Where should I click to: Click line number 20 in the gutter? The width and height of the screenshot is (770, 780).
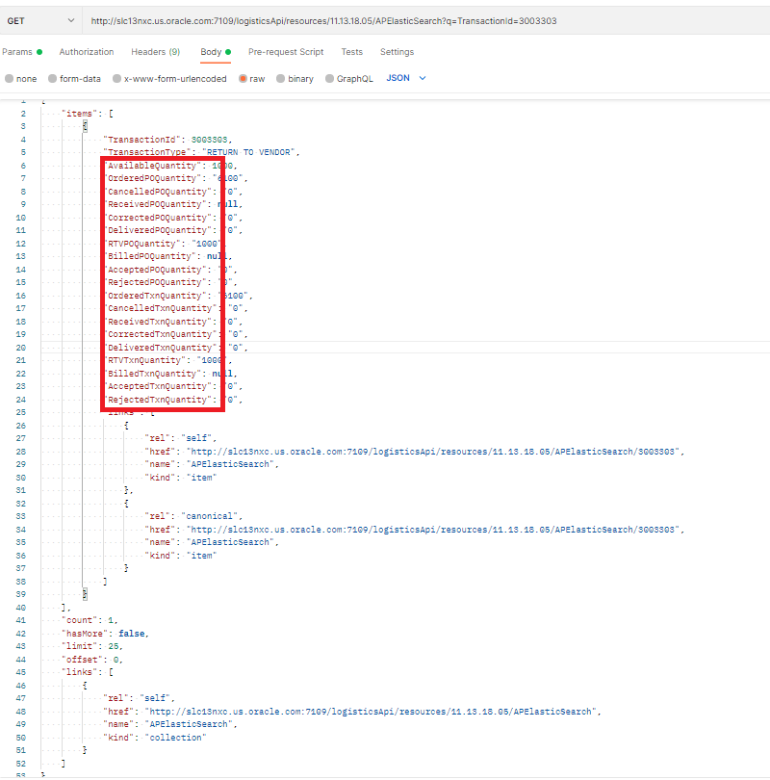pos(20,348)
